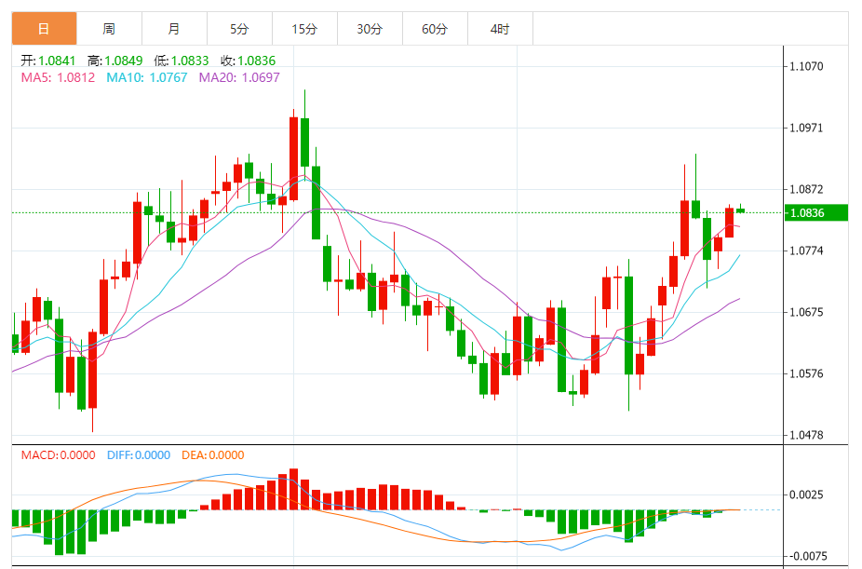Click the MA20: 1.0697 legend
Image resolution: width=862 pixels, height=569 pixels.
[x=239, y=77]
